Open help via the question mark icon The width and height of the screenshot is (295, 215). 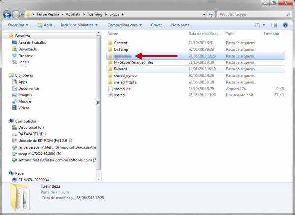tap(285, 25)
